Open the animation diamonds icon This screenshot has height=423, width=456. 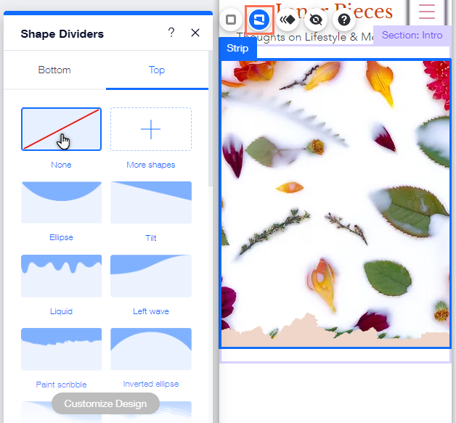(288, 20)
